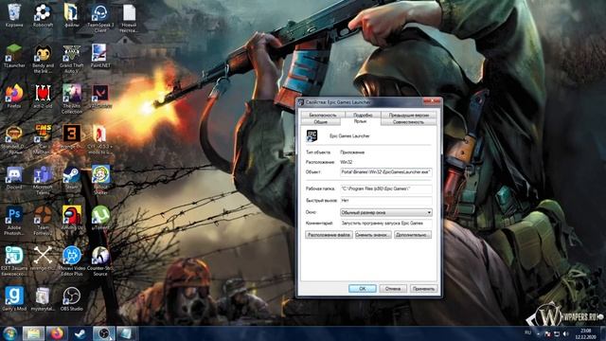Click the Расположение файла button
Screen dimensions: 606x341
(x=329, y=235)
